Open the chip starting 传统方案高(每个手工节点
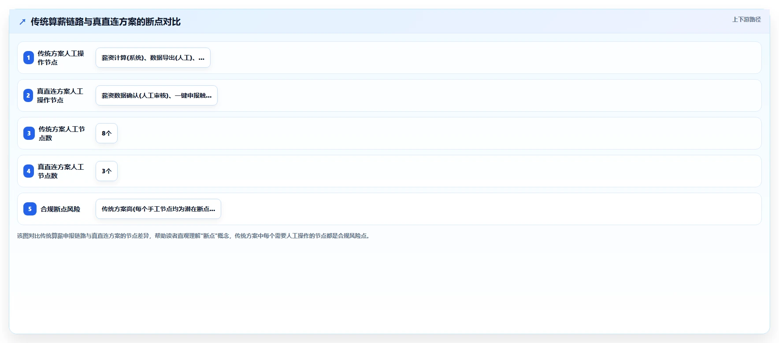This screenshot has height=343, width=779. tap(158, 209)
